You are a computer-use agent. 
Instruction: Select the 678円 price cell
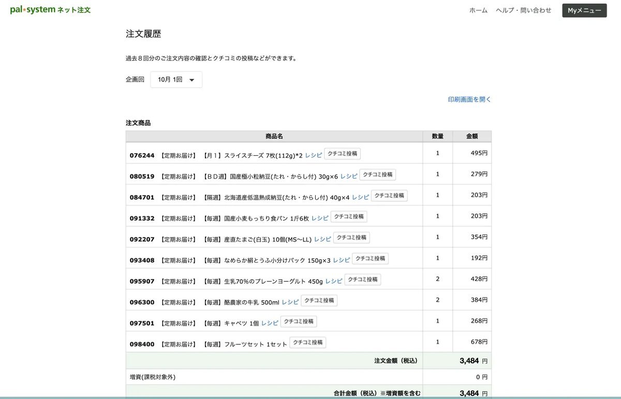[x=472, y=342]
